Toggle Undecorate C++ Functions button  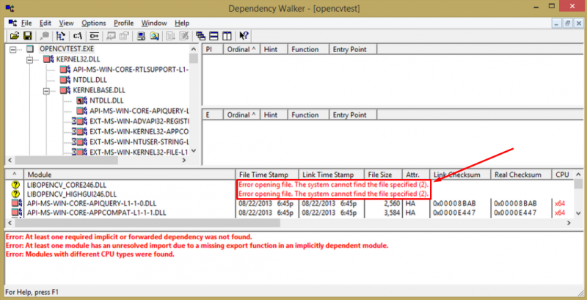click(94, 35)
